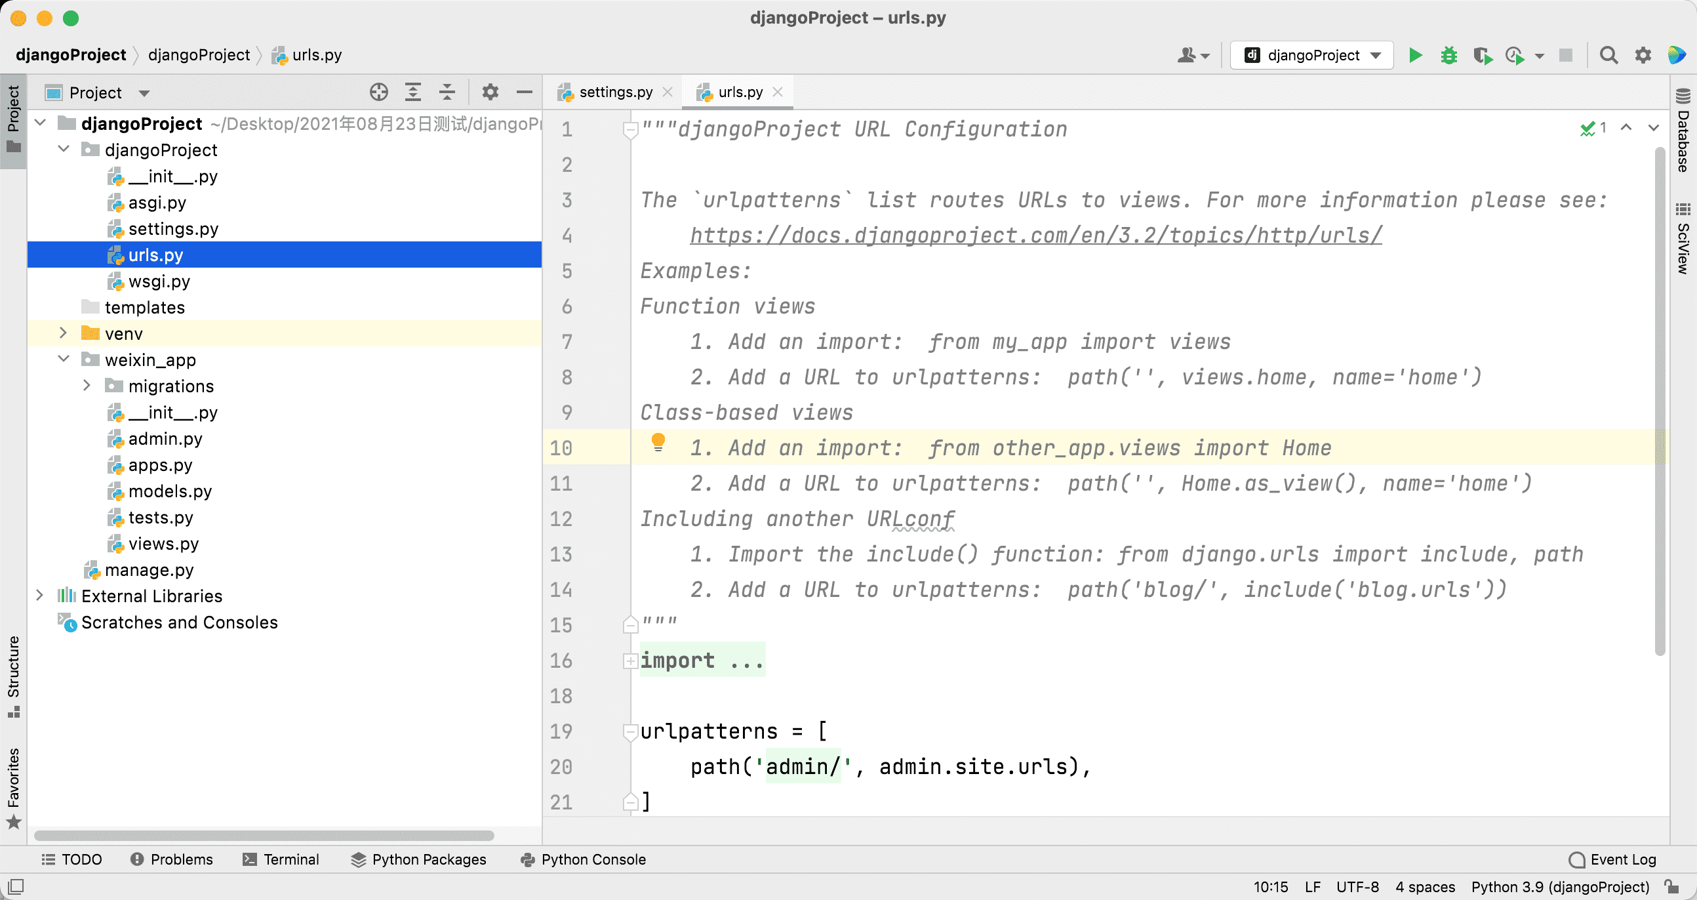Viewport: 1697px width, 900px height.
Task: Open IDE settings gear in toolbar
Action: (x=1643, y=55)
